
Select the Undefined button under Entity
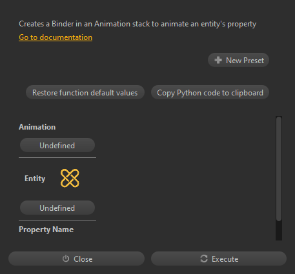click(x=57, y=208)
